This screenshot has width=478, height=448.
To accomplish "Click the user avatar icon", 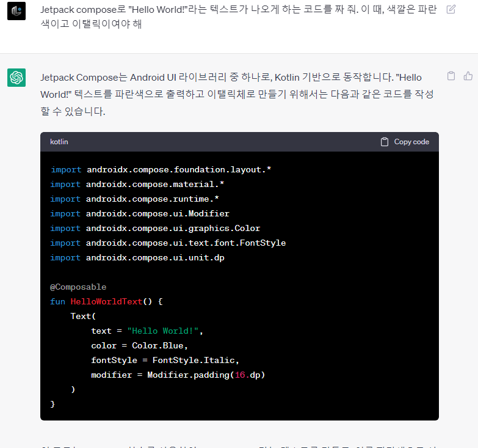I will 16,11.
